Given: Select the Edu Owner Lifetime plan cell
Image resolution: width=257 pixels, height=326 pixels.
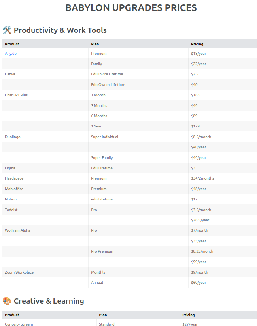Looking at the screenshot, I should (108, 85).
